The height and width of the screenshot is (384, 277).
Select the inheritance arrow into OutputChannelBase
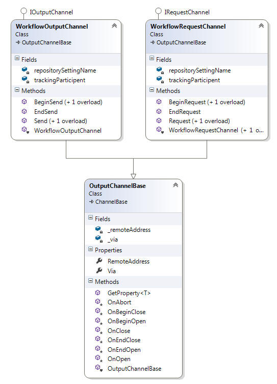(x=133, y=176)
